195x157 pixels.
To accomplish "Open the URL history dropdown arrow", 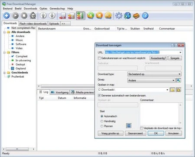I will pos(180,52).
